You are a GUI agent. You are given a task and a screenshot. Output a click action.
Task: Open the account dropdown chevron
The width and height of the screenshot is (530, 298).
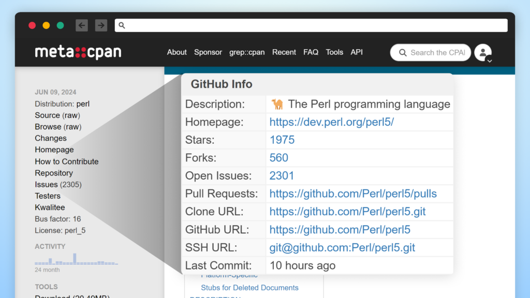490,61
